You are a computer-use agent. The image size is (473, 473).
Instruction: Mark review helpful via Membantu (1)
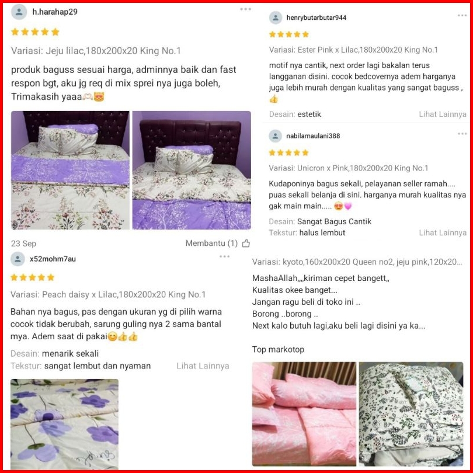[x=211, y=243]
